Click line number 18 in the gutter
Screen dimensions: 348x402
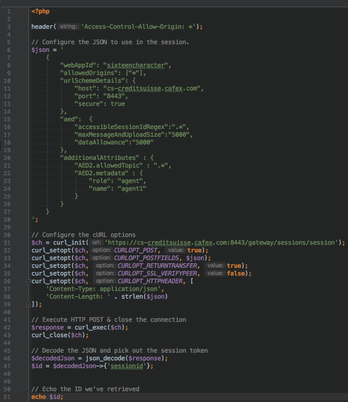tap(7, 142)
